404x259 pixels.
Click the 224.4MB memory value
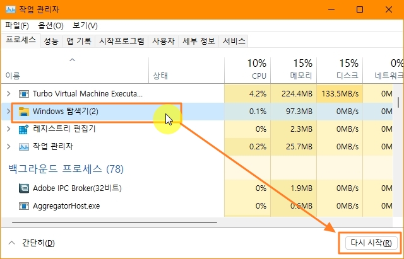coord(297,94)
